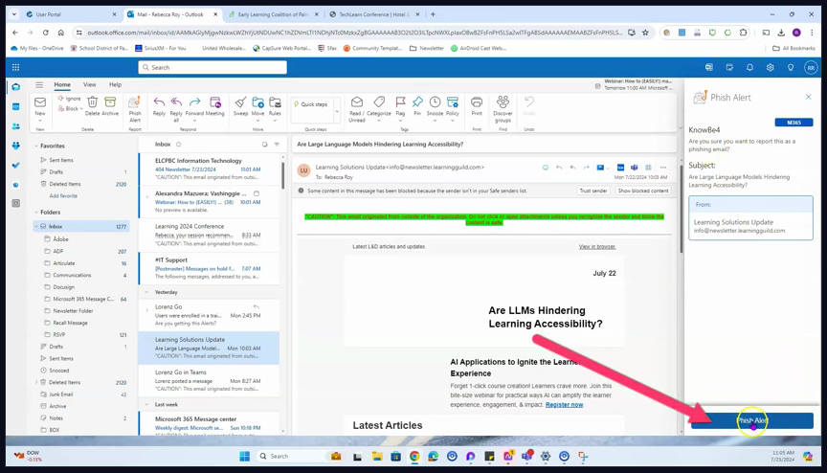This screenshot has height=473, width=827.
Task: Click the Reply all icon in ribbon
Action: [176, 101]
